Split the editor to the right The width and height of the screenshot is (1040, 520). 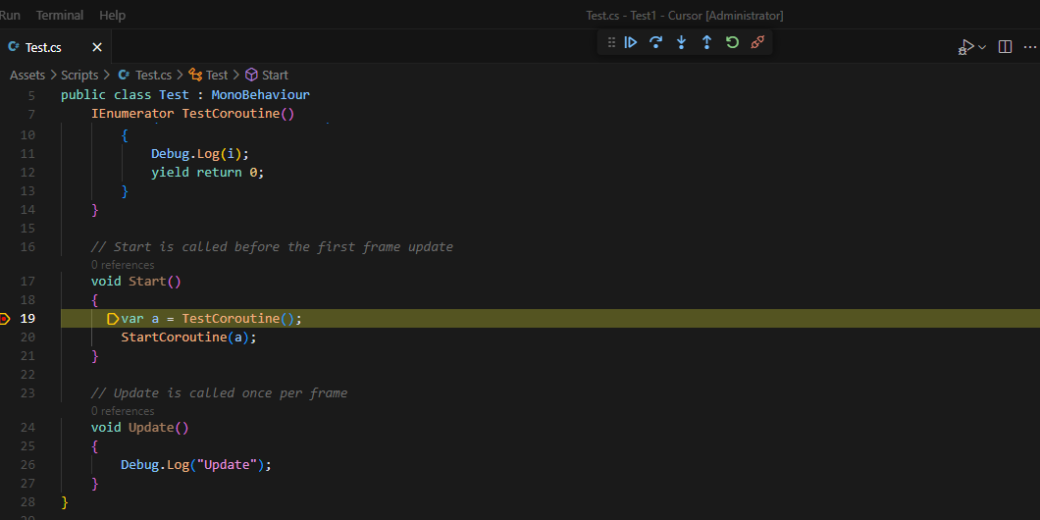click(x=1005, y=47)
